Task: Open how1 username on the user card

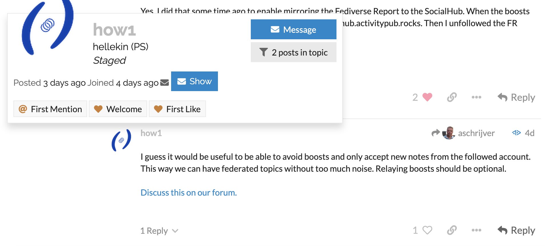Action: pos(114,30)
